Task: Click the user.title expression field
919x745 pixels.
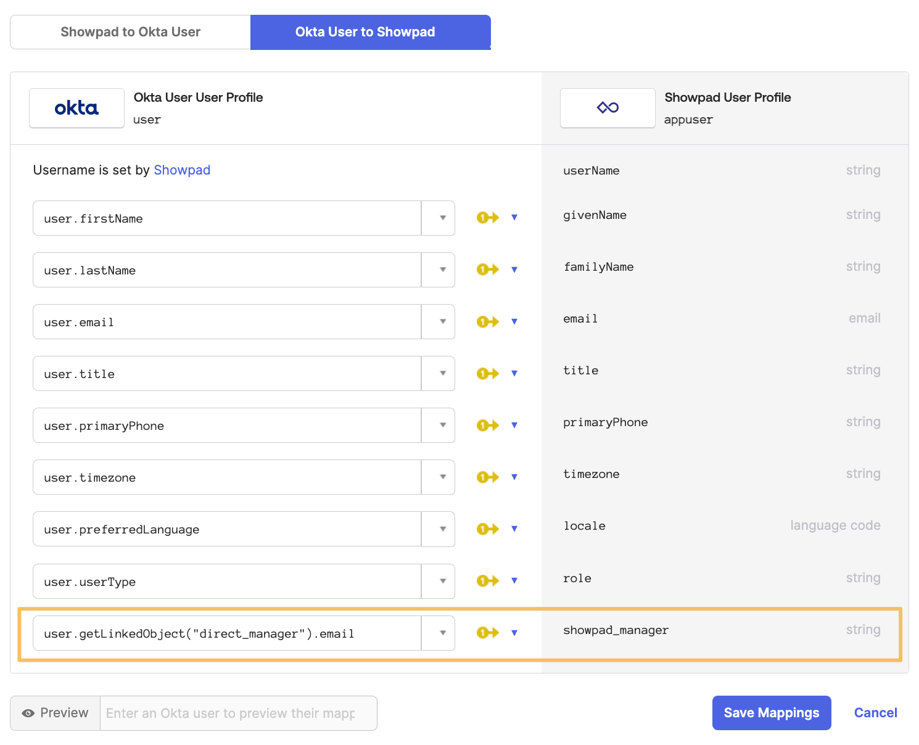Action: (x=227, y=373)
